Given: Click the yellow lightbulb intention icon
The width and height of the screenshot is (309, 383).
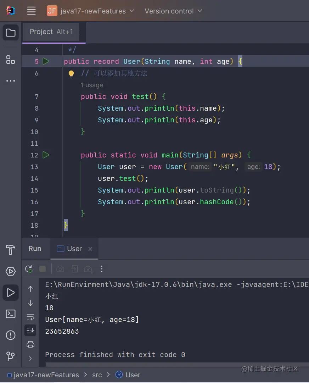Looking at the screenshot, I should click(71, 74).
